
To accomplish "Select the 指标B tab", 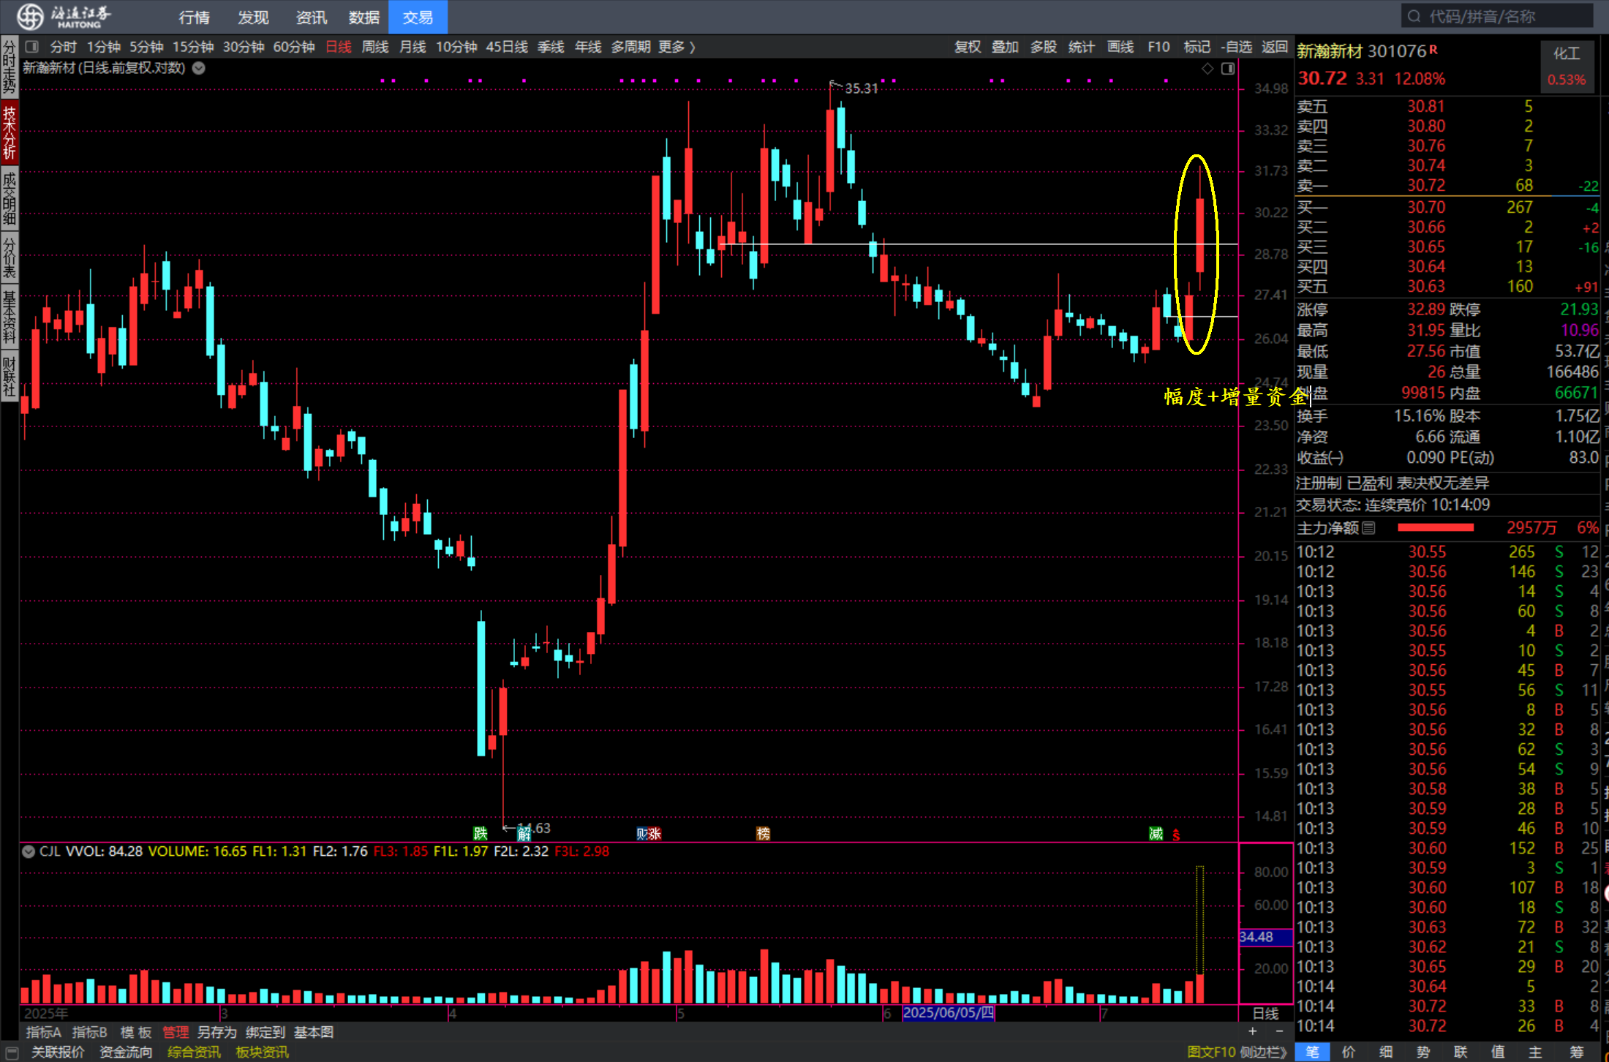I will [90, 1032].
